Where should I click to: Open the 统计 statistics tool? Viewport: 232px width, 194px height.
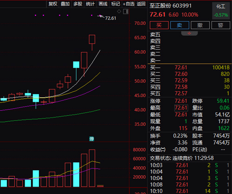[90, 4]
